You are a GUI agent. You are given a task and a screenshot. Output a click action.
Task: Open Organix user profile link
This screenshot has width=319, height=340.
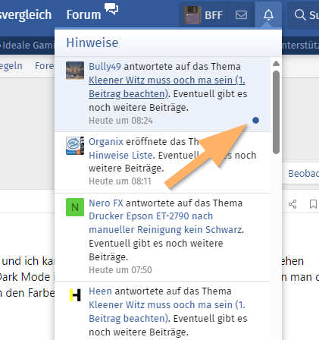(x=106, y=142)
